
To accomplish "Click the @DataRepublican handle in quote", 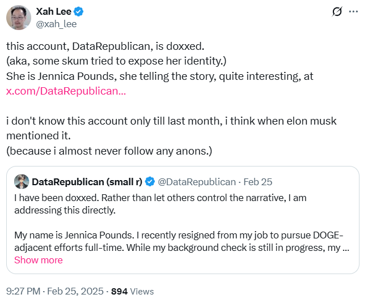I will 196,182.
